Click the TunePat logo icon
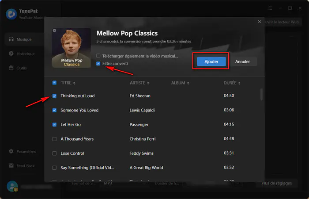This screenshot has height=199, width=309. pyautogui.click(x=11, y=14)
